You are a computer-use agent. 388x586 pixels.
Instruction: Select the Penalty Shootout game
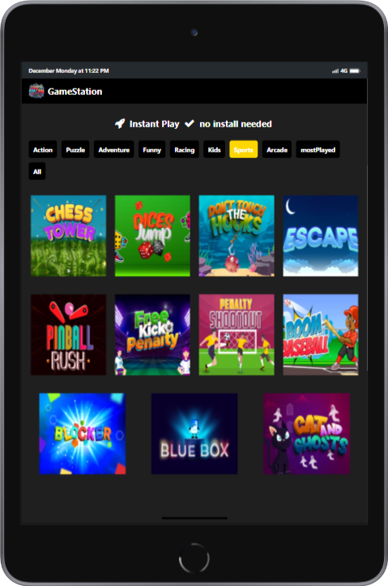click(237, 335)
